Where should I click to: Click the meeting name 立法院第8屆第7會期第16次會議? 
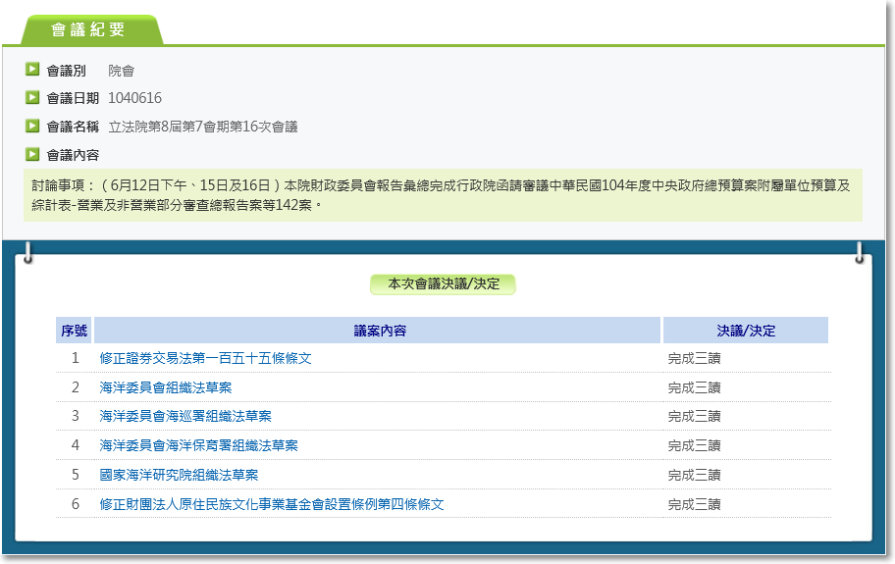(x=202, y=127)
